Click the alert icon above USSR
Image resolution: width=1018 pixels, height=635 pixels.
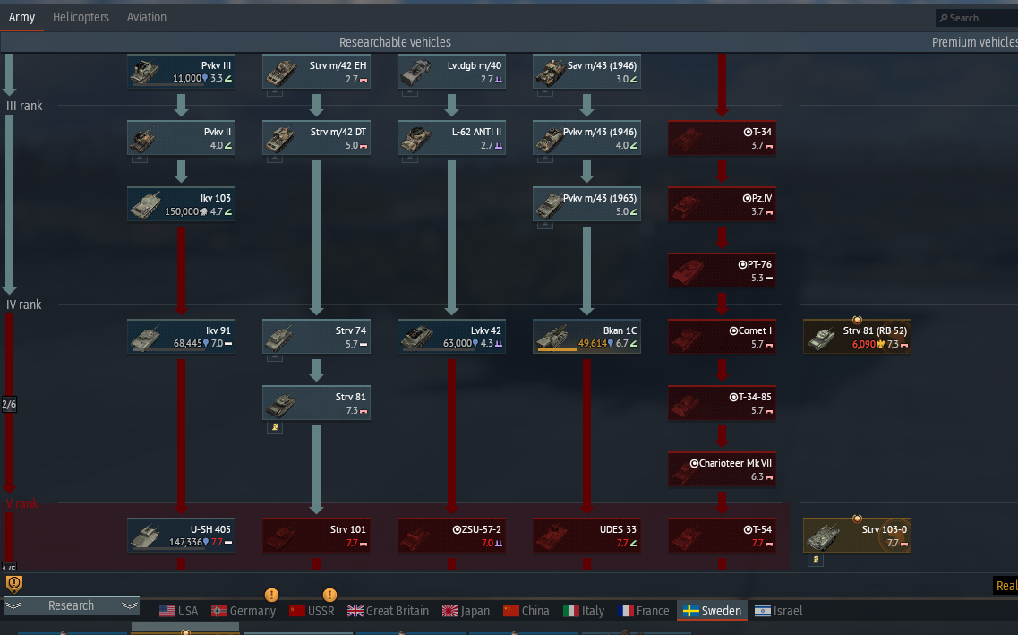click(x=329, y=595)
